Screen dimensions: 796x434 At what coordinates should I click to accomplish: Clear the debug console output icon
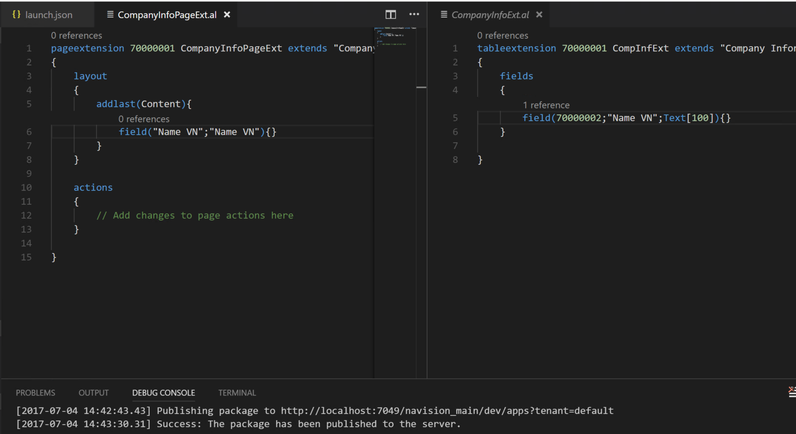point(792,391)
